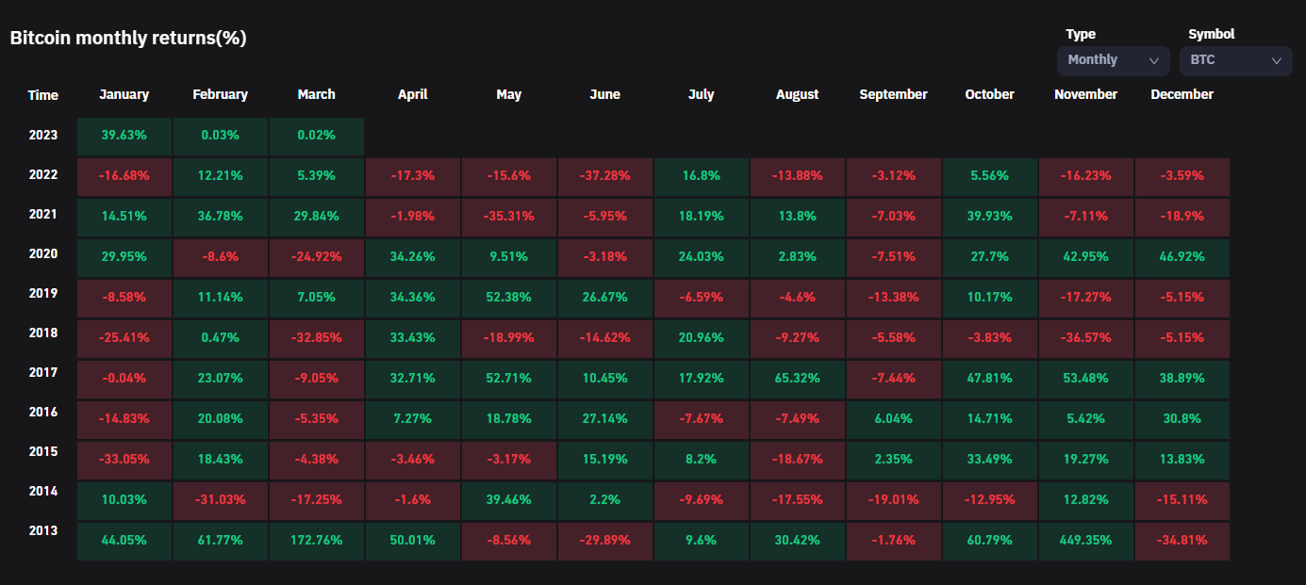Viewport: 1306px width, 585px height.
Task: Click the 172.76% March 2013 cell
Action: (x=316, y=541)
